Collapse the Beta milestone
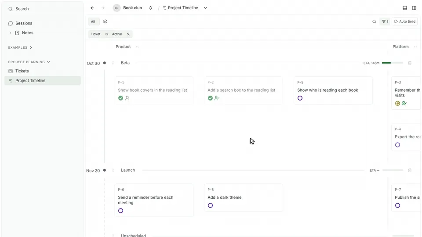 [x=113, y=63]
